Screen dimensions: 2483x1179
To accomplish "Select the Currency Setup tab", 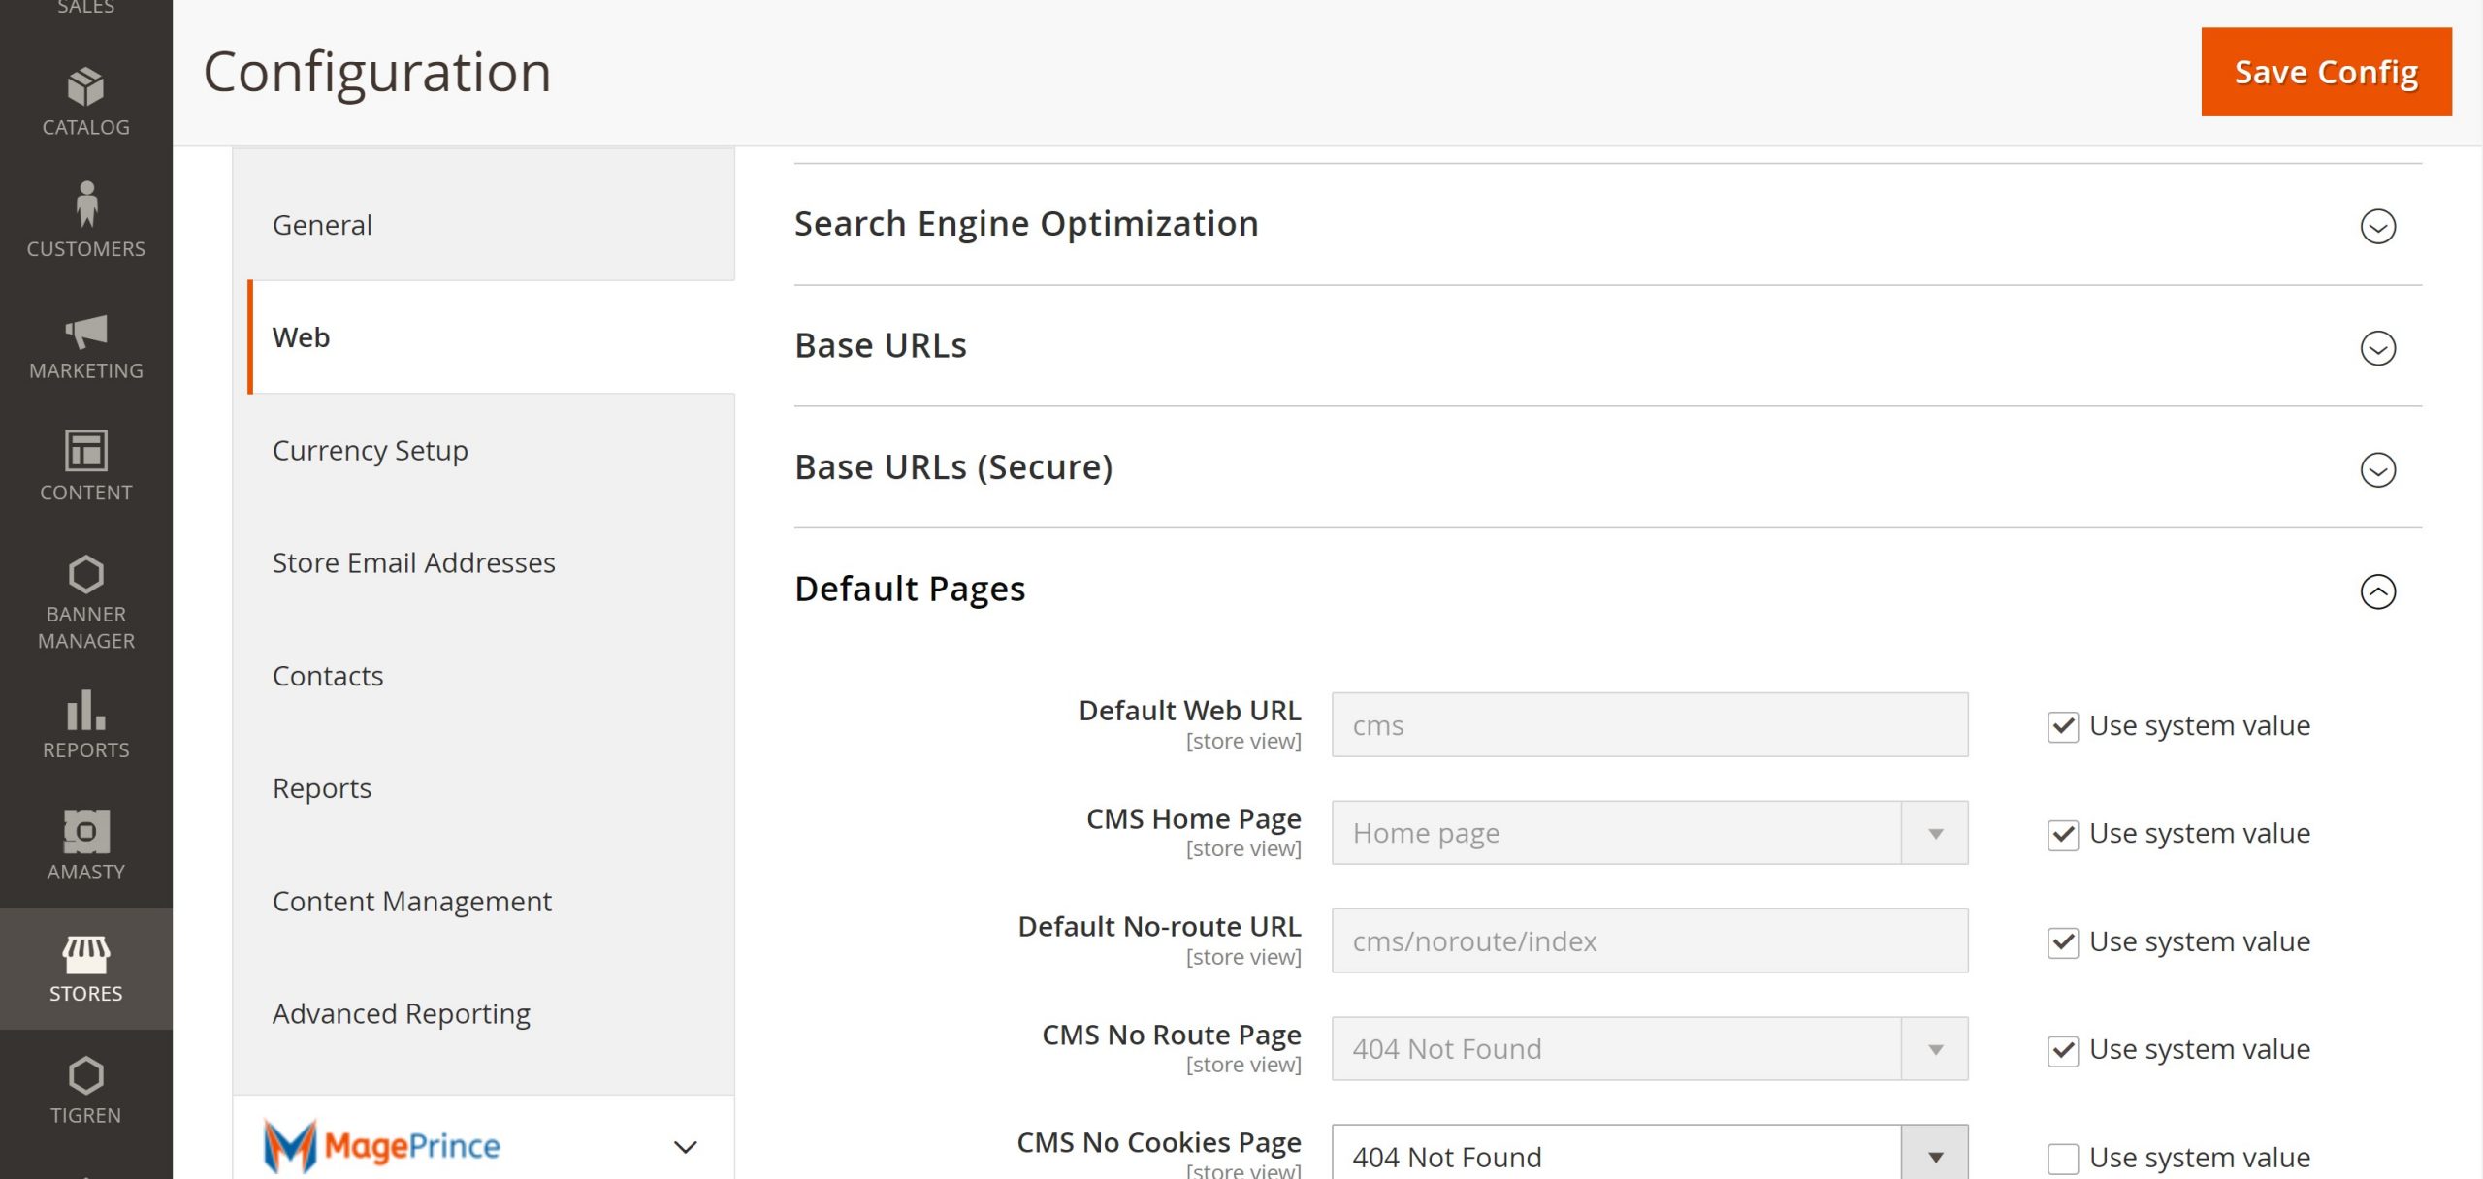I will click(370, 451).
